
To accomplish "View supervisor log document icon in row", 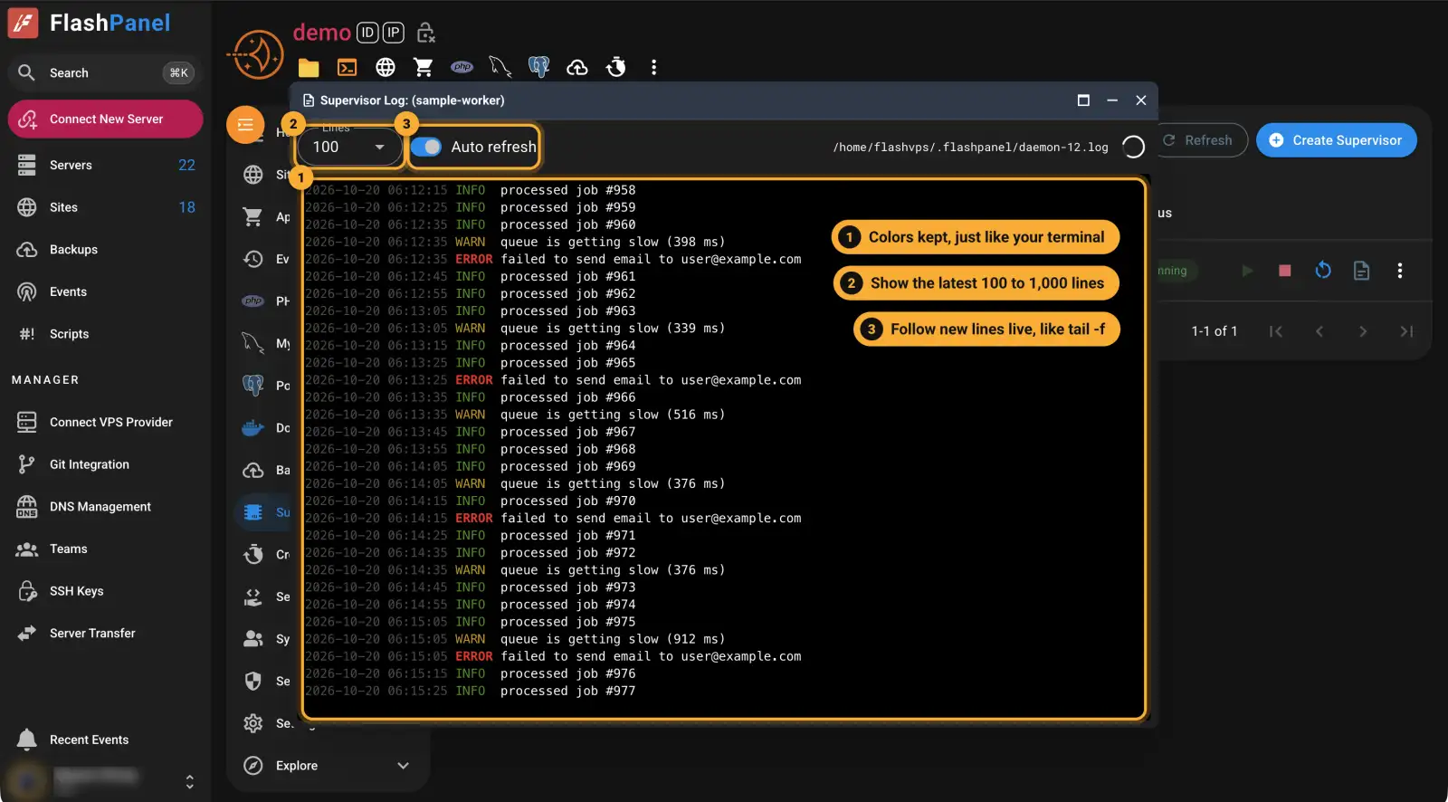I will (x=1361, y=271).
